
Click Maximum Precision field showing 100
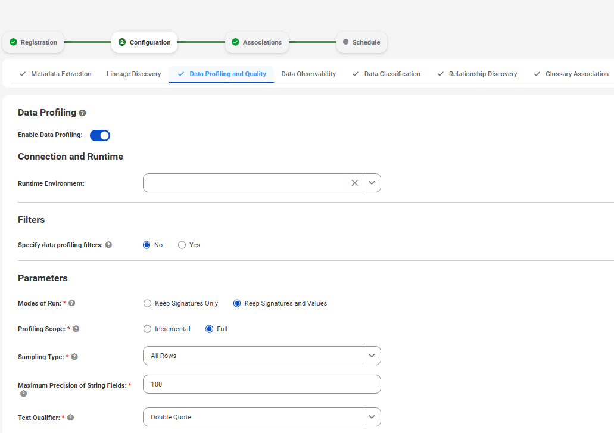coord(262,384)
